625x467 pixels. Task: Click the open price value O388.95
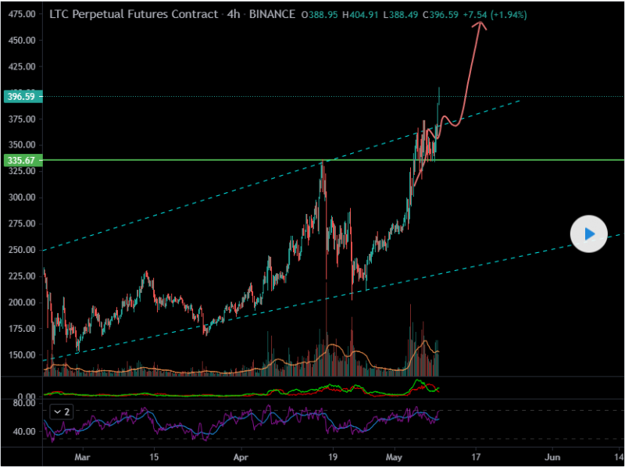(x=320, y=14)
